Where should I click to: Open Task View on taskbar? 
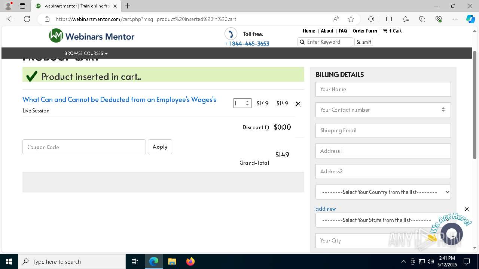click(135, 262)
